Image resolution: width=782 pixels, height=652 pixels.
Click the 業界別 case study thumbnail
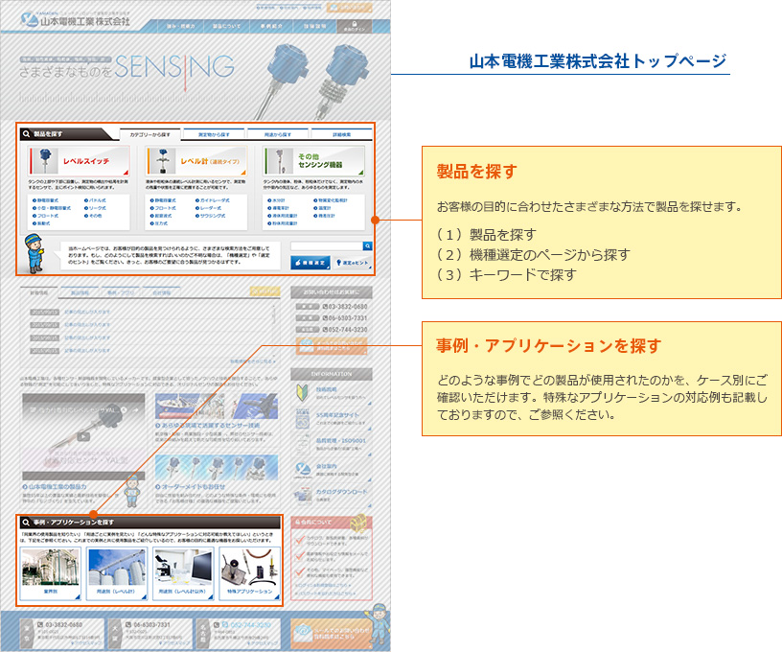click(x=50, y=571)
